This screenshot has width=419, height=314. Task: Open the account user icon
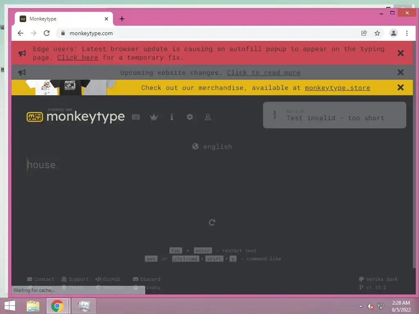(x=207, y=117)
